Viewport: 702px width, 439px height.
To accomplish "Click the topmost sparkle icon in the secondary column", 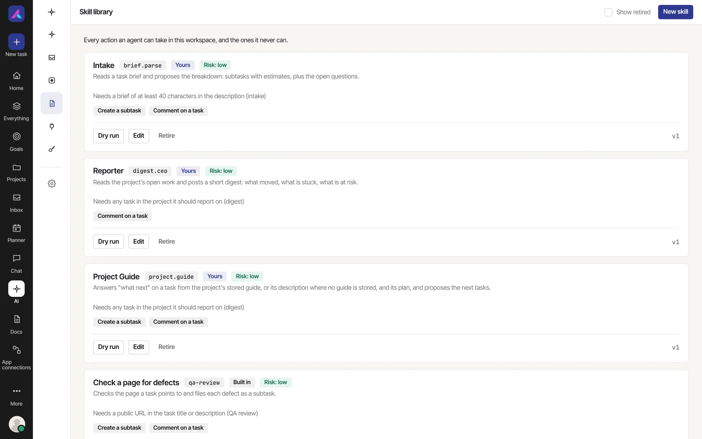I will (52, 12).
